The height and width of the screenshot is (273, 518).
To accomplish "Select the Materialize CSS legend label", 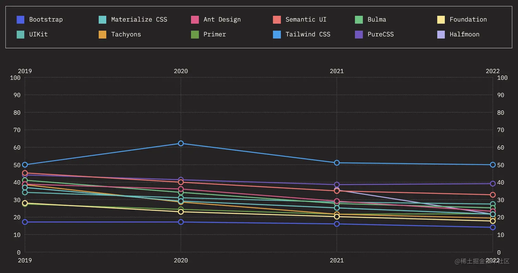I will pyautogui.click(x=139, y=19).
